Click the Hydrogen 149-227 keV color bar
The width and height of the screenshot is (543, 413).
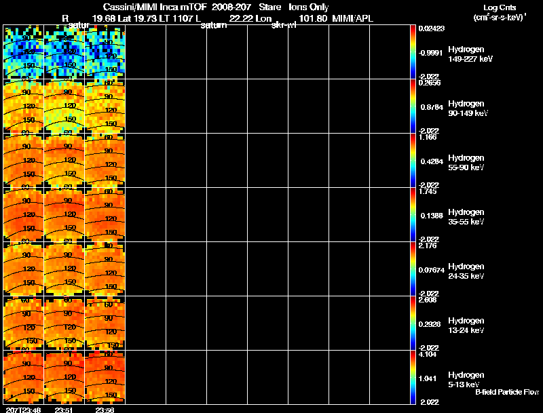pos(413,52)
